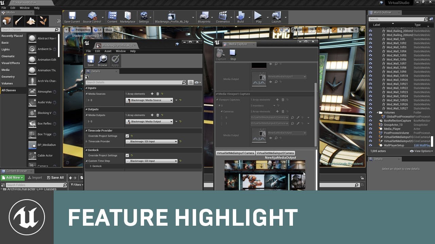Viewport: 435px width, 244px height.
Task: Switch to VirtualSetMediaInput1Camera tab
Action: (236, 153)
